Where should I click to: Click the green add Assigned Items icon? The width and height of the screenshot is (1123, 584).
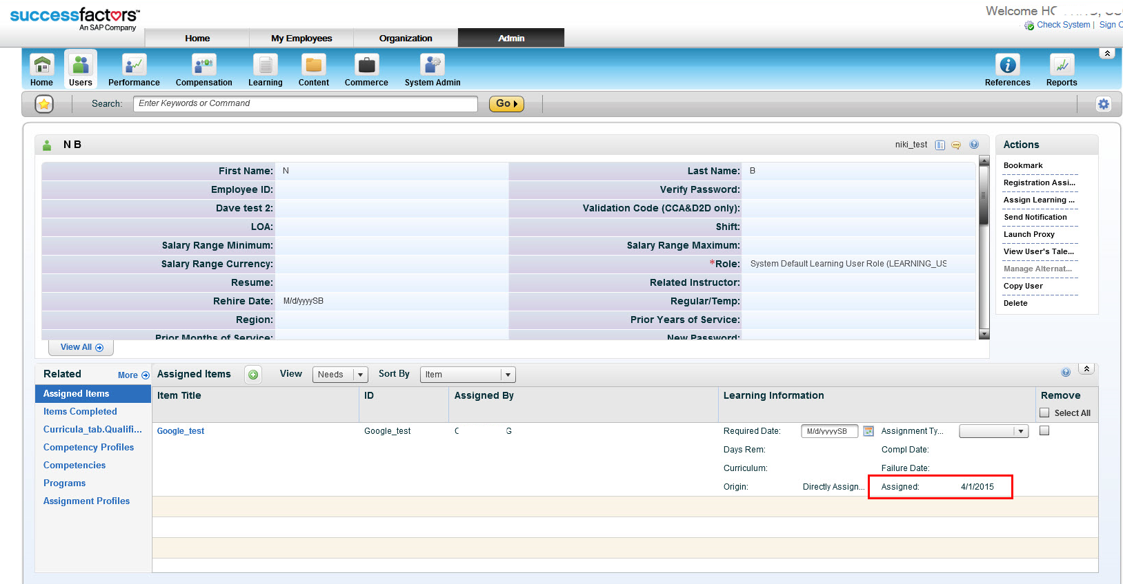click(x=253, y=375)
